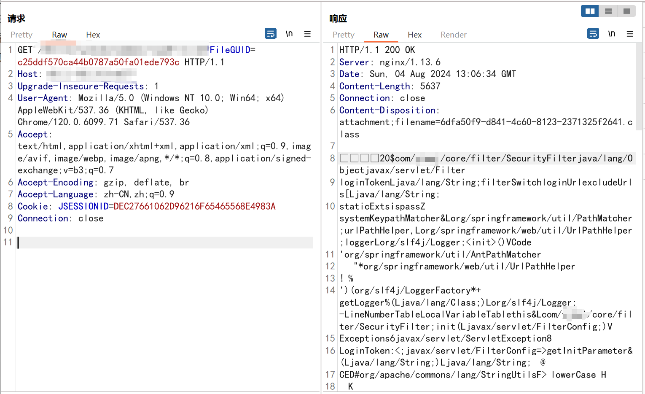Switch to the top/bottom split layout
The width and height of the screenshot is (645, 394).
608,11
